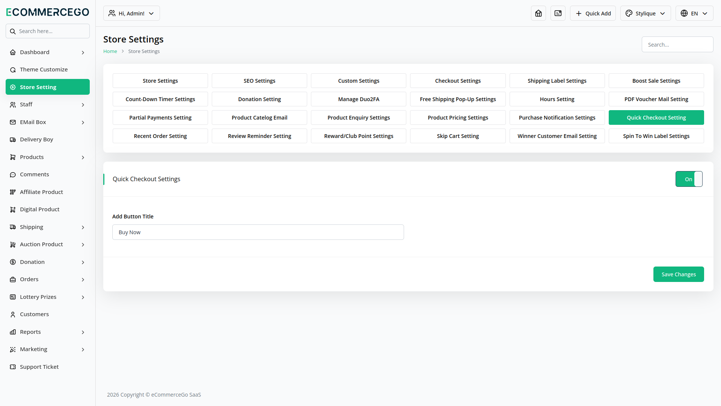Open the storefront home icon in header
Viewport: 721px width, 406px height.
[538, 13]
